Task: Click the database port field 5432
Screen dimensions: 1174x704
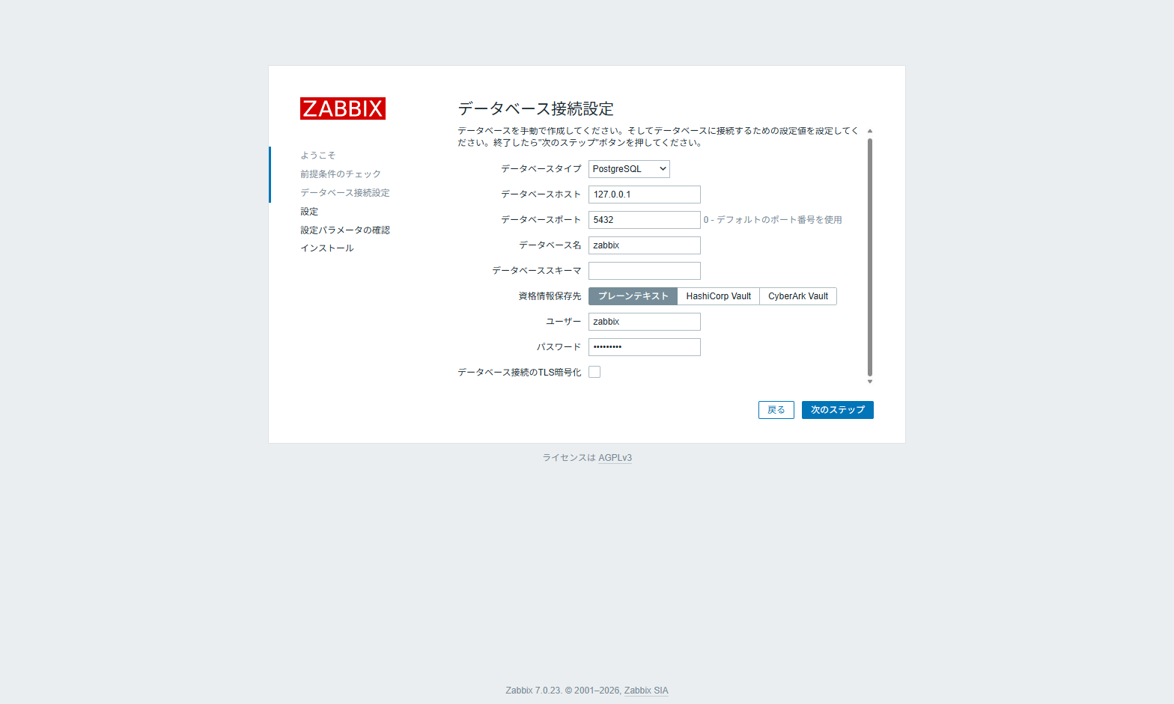Action: 645,220
